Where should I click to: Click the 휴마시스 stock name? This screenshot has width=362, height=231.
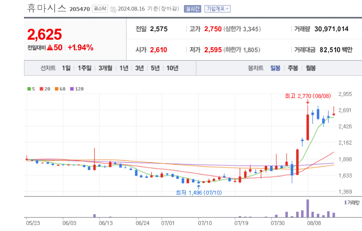tap(46, 8)
